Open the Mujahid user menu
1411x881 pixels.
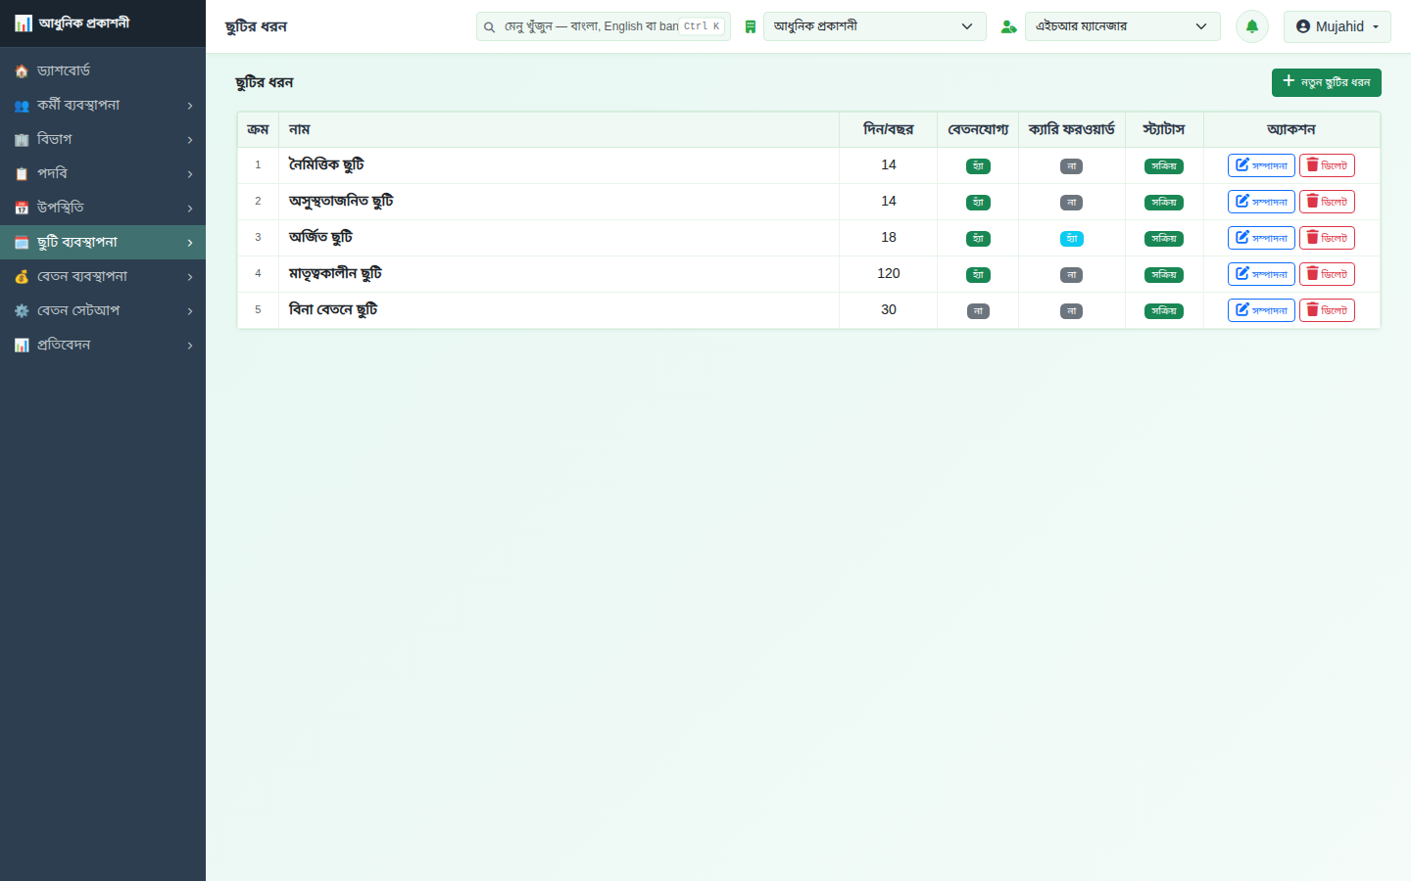[x=1337, y=26]
